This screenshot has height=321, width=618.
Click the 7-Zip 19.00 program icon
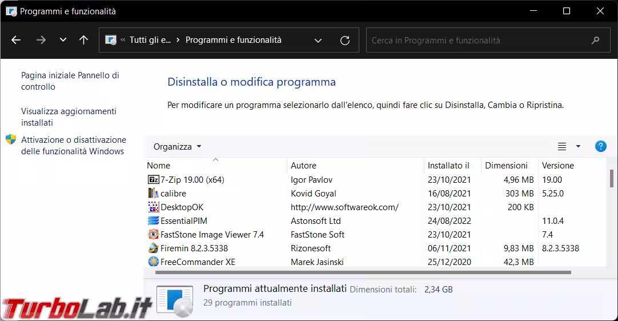(x=153, y=180)
